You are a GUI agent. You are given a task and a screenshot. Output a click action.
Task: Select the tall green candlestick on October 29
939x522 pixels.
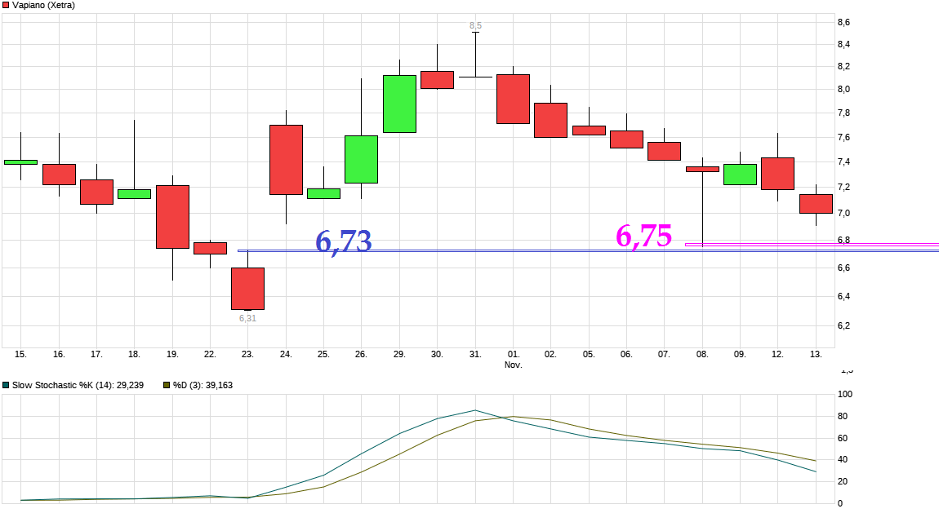pyautogui.click(x=398, y=102)
